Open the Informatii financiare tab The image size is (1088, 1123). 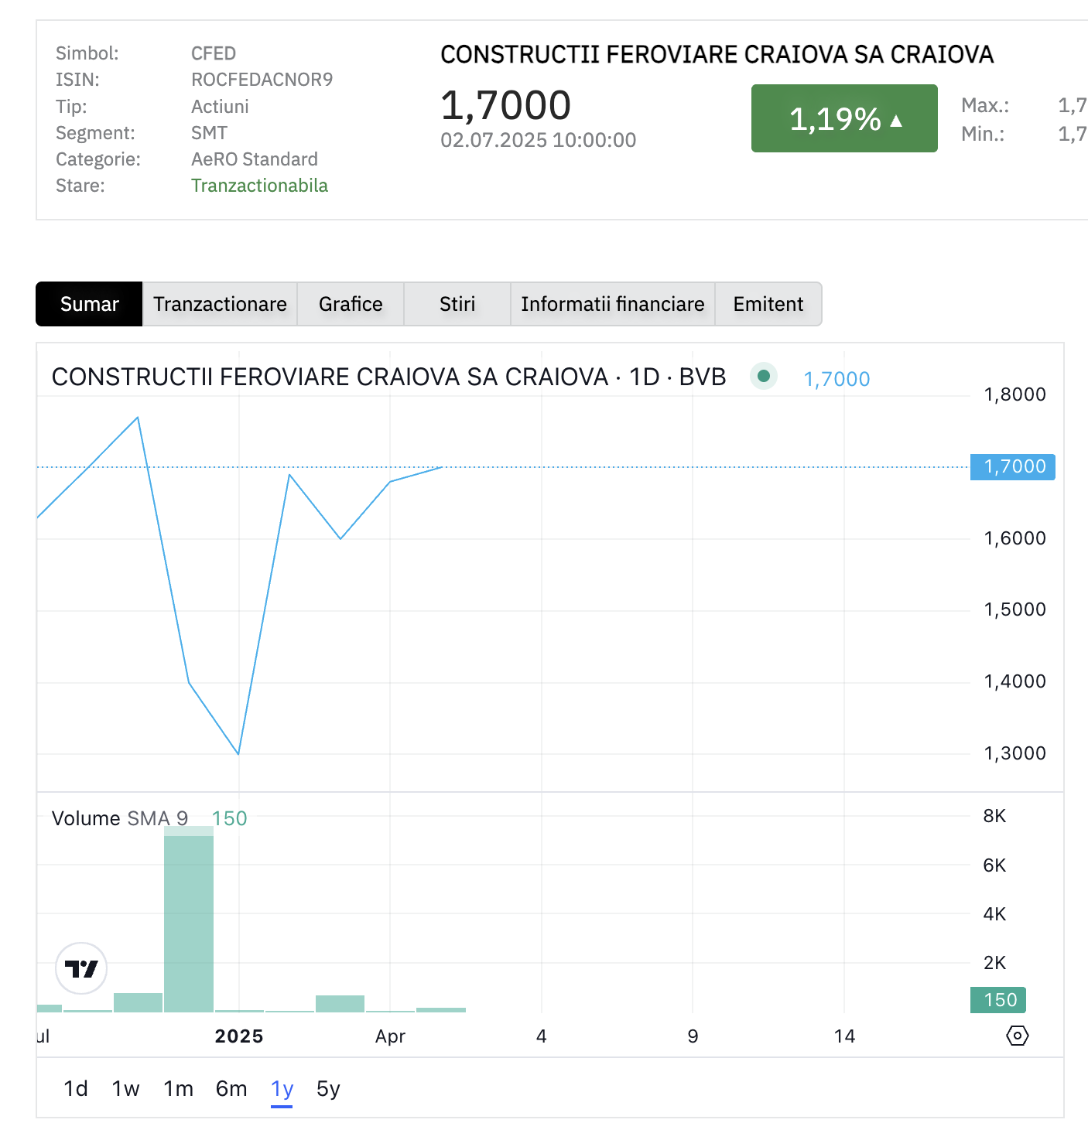pos(613,304)
